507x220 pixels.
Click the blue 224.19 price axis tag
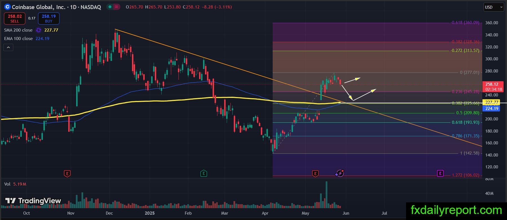[492, 108]
